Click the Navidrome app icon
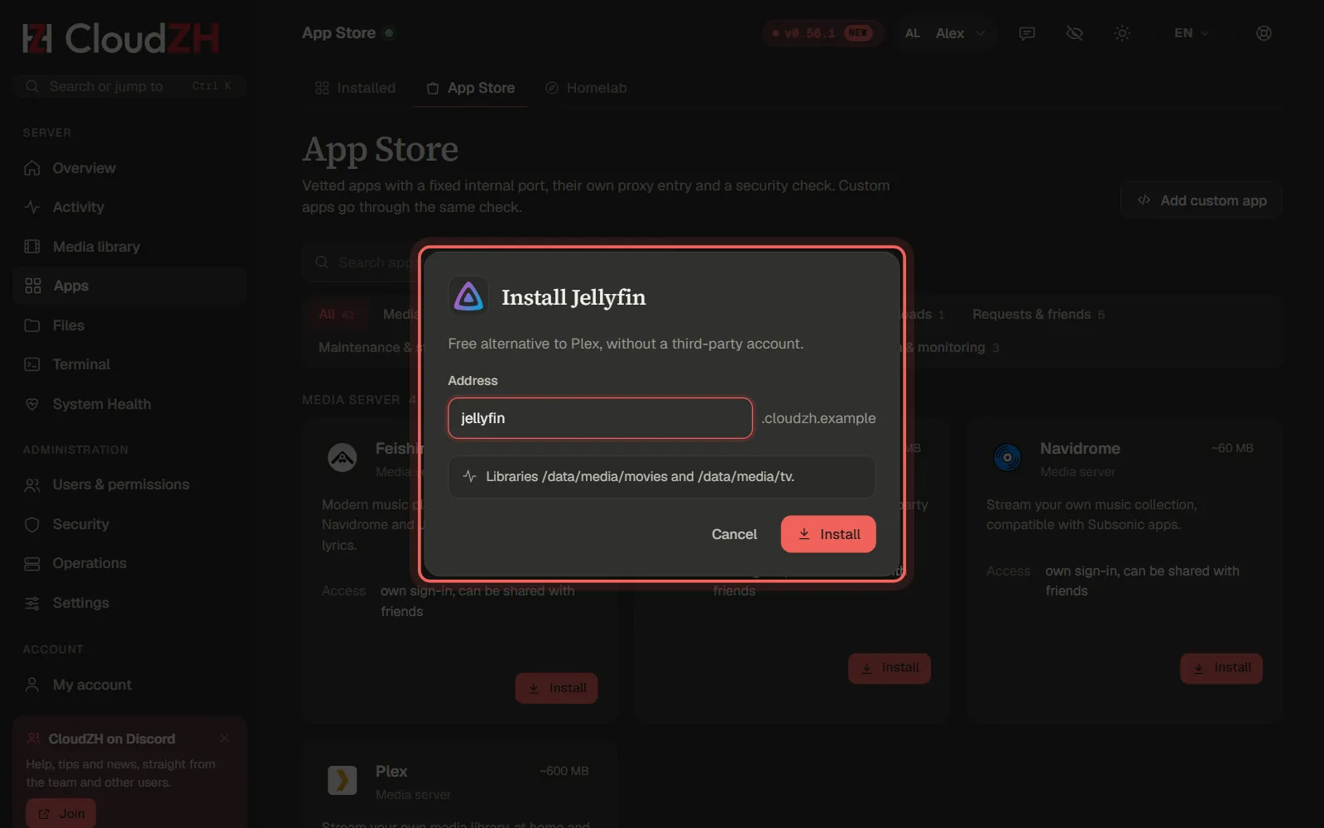1324x828 pixels. click(1007, 457)
